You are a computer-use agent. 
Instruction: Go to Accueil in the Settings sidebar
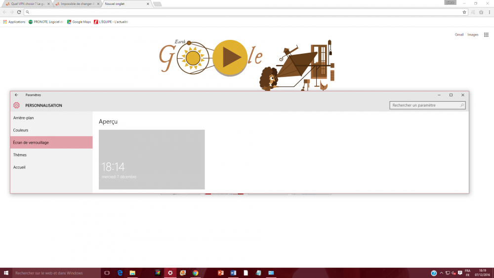coord(51,167)
